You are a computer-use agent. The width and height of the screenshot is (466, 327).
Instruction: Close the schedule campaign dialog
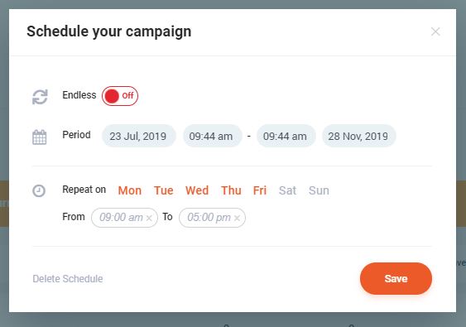point(435,31)
